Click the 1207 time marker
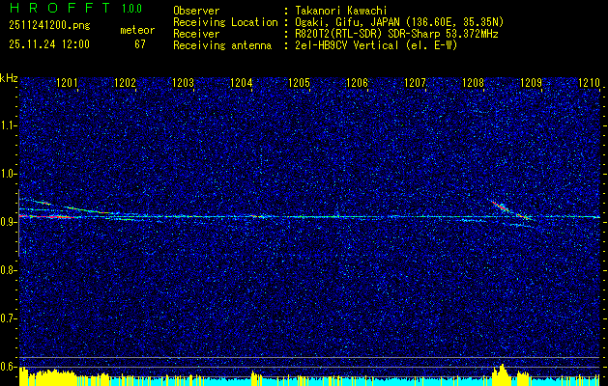 tap(415, 83)
